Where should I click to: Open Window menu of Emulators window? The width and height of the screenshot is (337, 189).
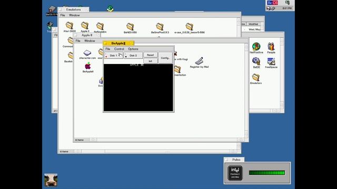74,15
